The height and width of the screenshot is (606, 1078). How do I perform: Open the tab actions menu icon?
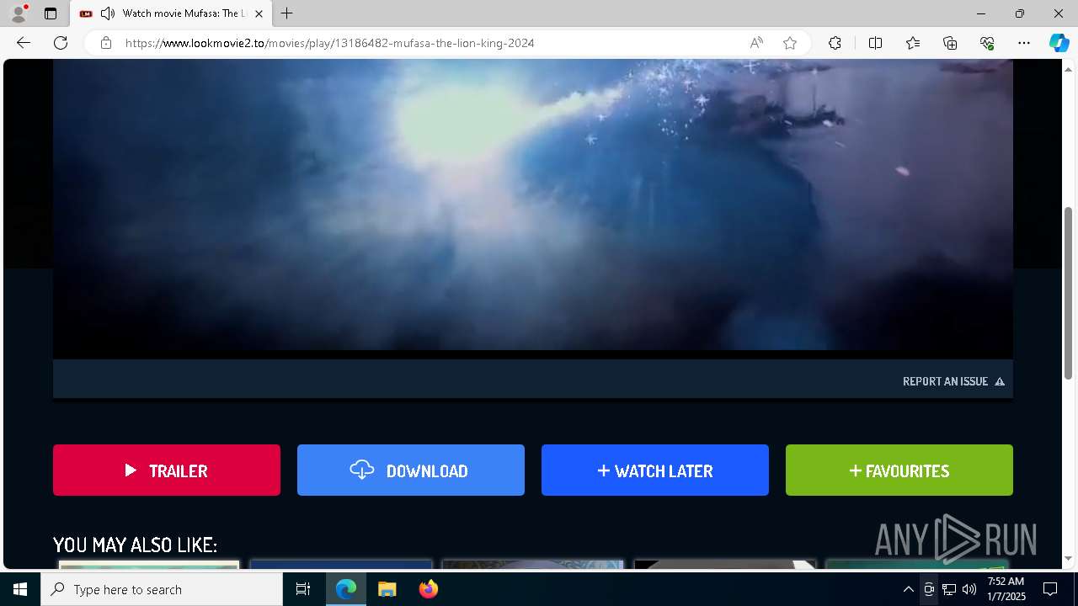click(51, 13)
